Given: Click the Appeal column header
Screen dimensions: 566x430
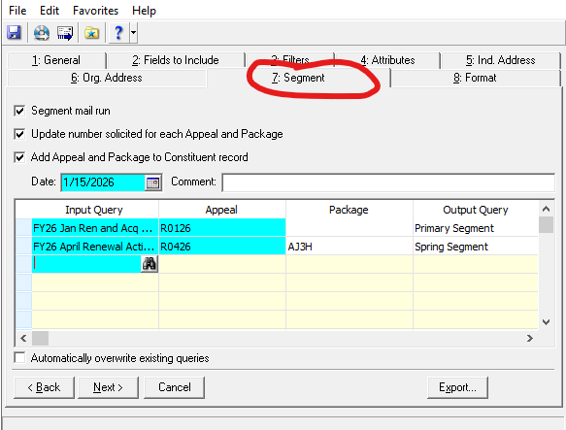Looking at the screenshot, I should pos(221,210).
